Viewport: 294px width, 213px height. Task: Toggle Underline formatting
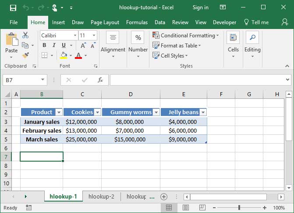pyautogui.click(x=64, y=45)
